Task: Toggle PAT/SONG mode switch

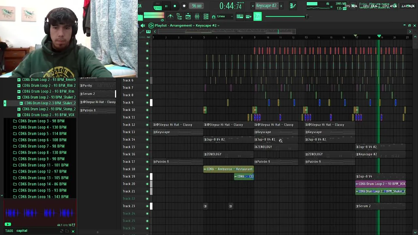Action: 158,6
